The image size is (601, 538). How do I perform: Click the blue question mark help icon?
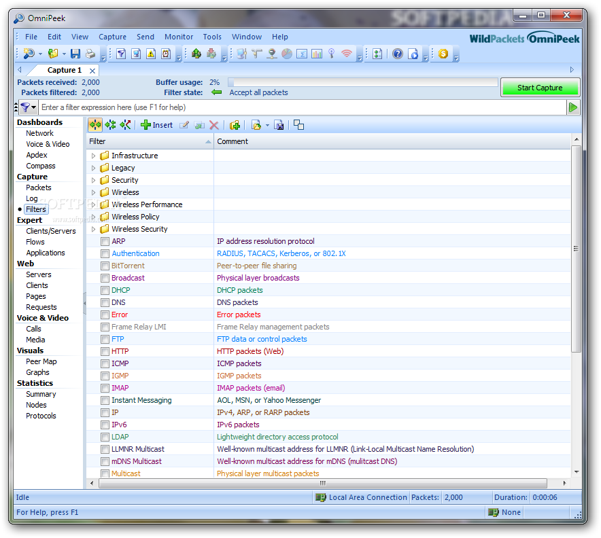398,54
